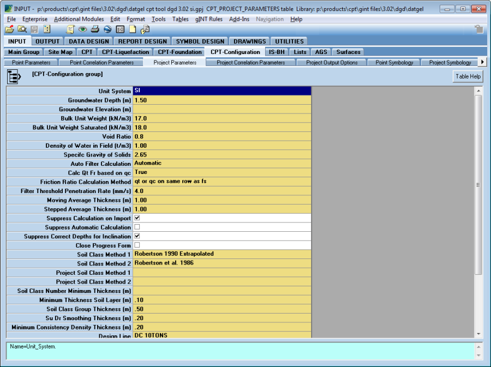Click the blue globe icon in toolbar
The image size is (491, 367).
click(107, 29)
